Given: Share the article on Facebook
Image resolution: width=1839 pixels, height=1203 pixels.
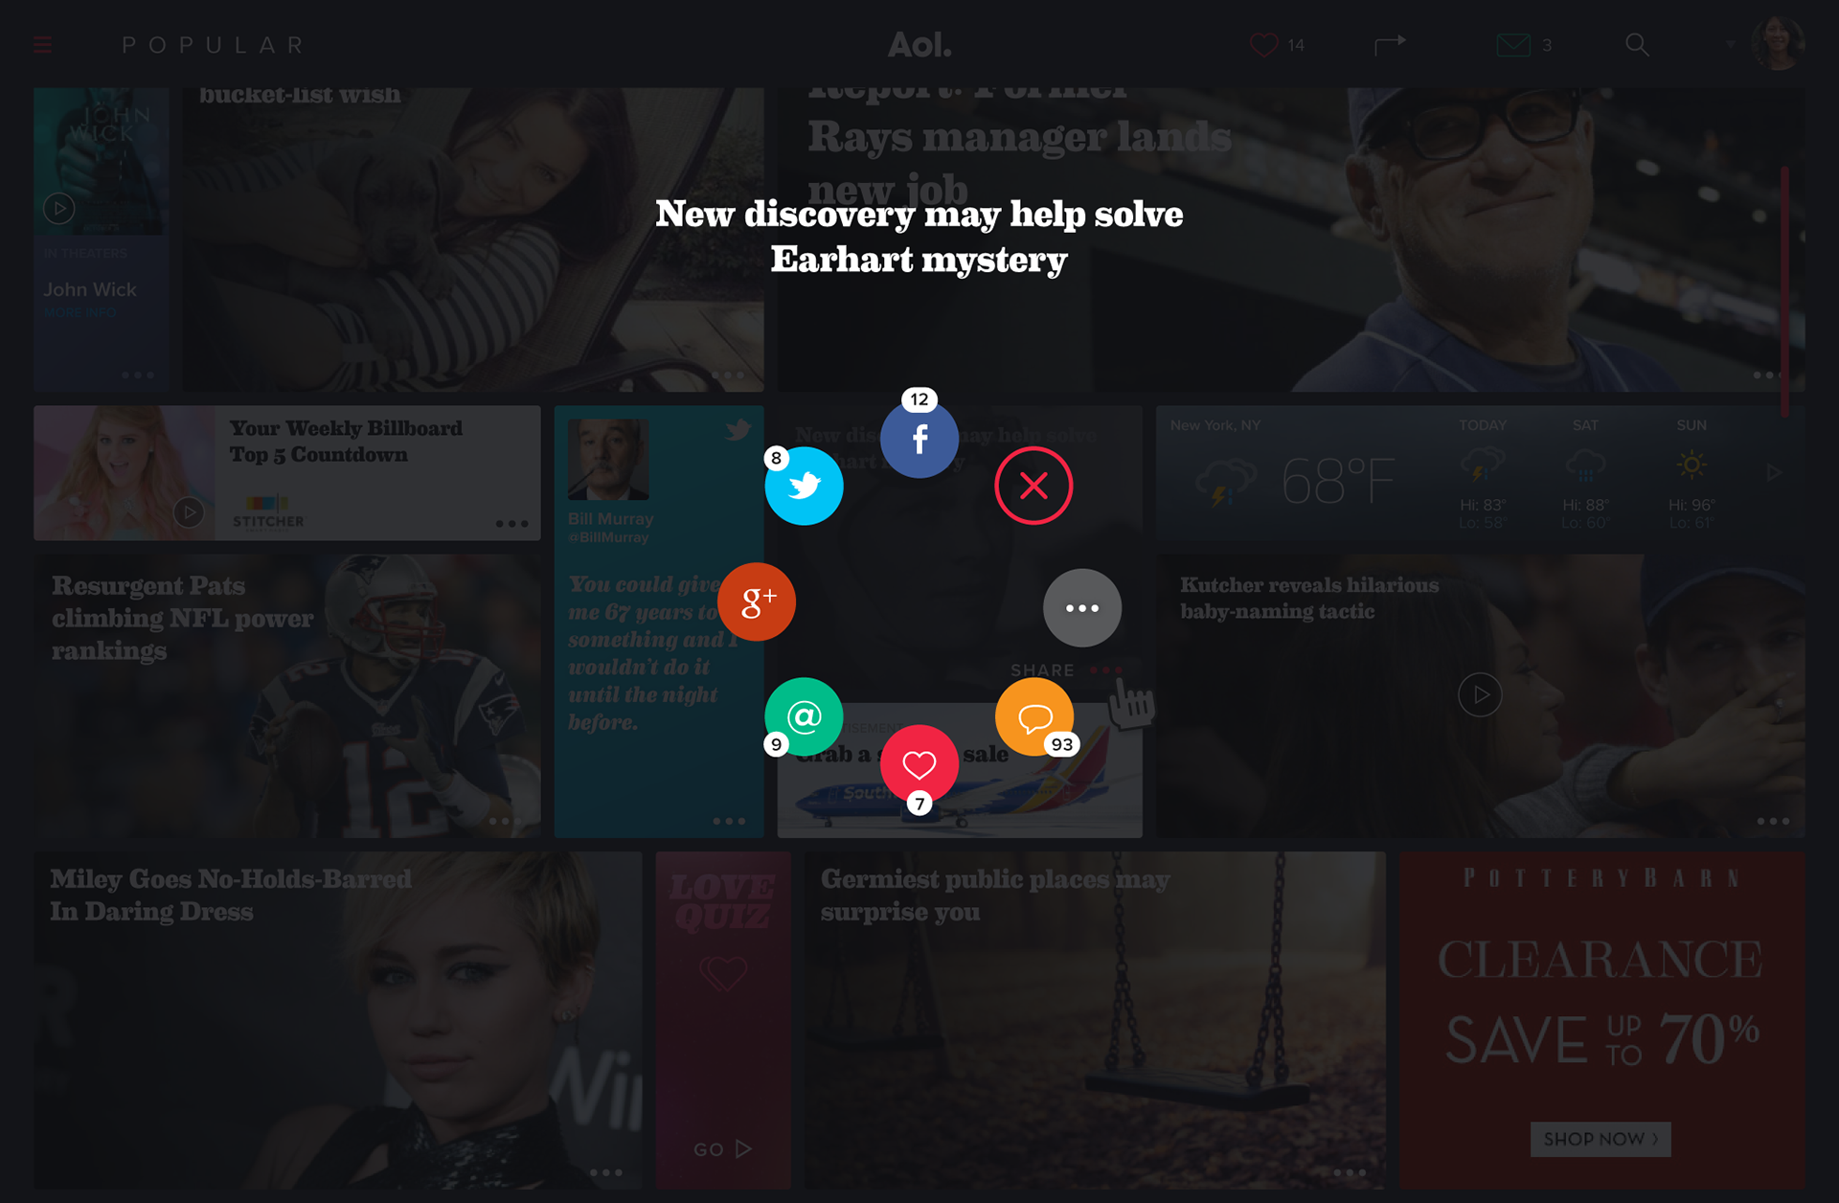Looking at the screenshot, I should click(x=919, y=439).
